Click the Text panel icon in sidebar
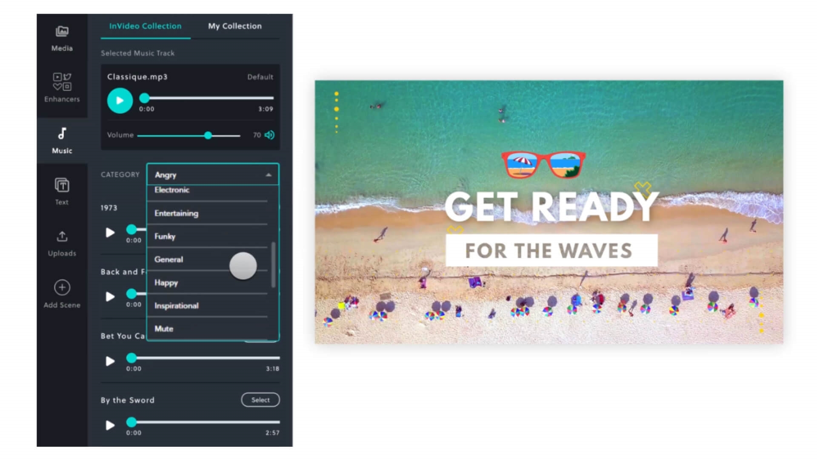The height and width of the screenshot is (460, 817). (62, 191)
